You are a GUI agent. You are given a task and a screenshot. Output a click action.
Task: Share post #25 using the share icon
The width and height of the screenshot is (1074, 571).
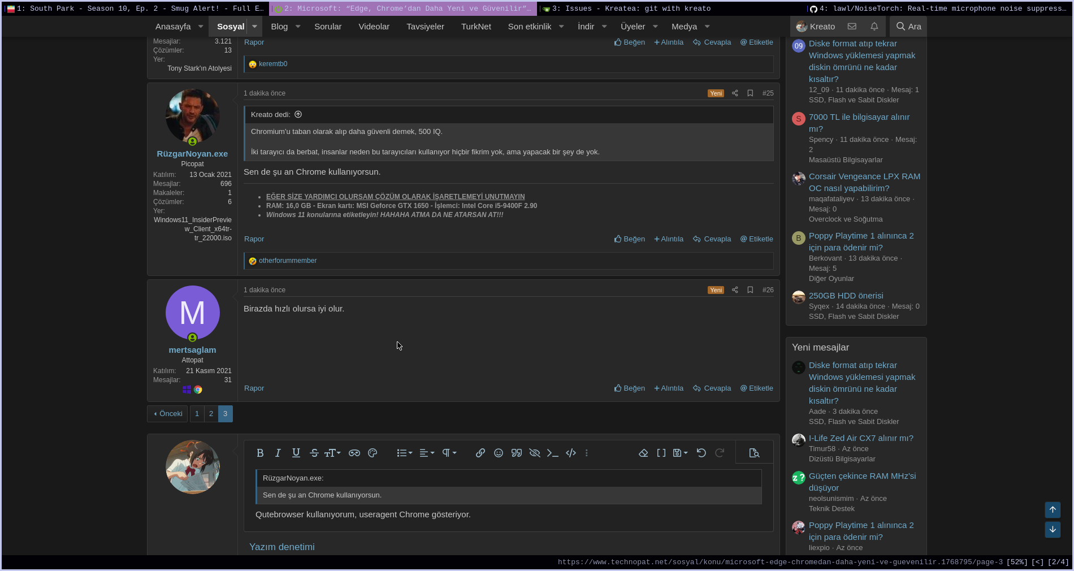pyautogui.click(x=735, y=93)
